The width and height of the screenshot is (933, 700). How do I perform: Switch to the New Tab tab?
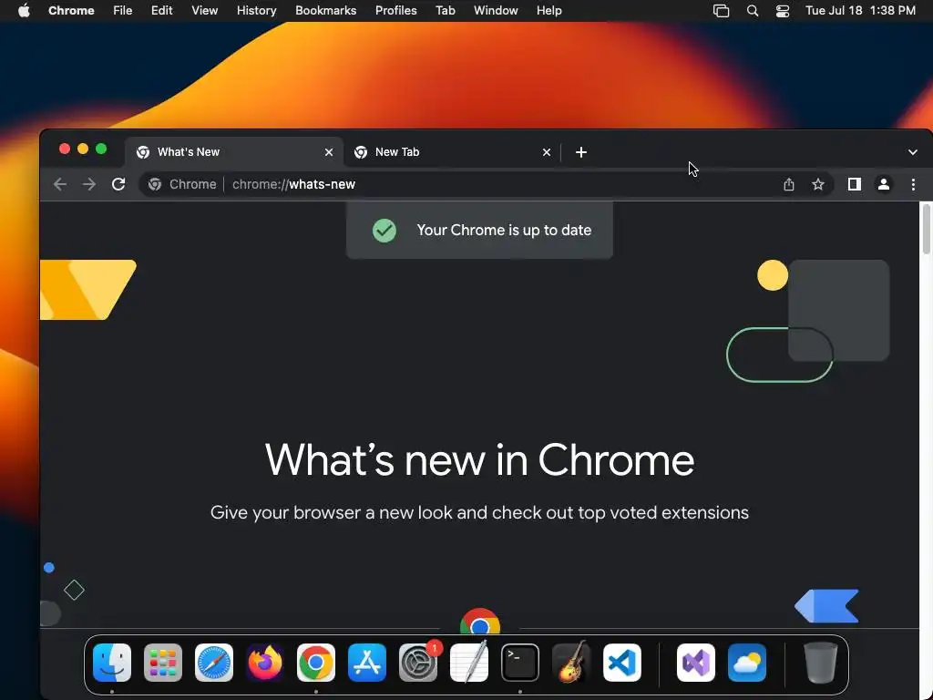pos(452,152)
